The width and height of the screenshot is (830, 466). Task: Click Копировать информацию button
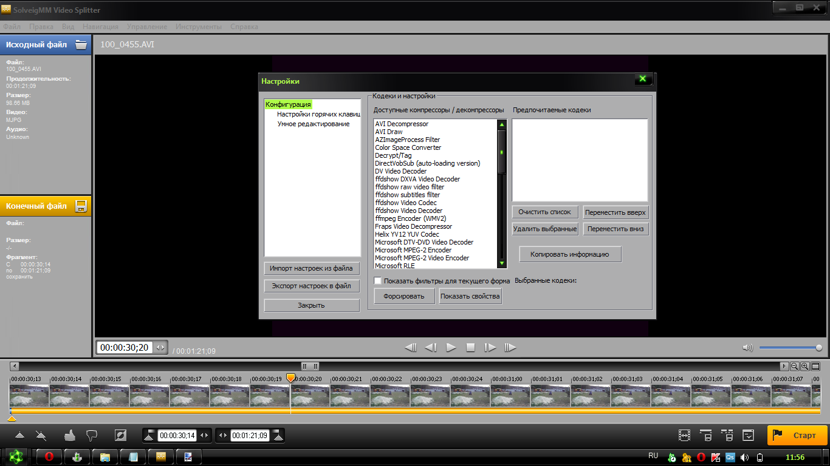pos(570,254)
